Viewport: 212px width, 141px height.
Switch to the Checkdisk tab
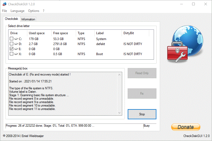coord(11,19)
